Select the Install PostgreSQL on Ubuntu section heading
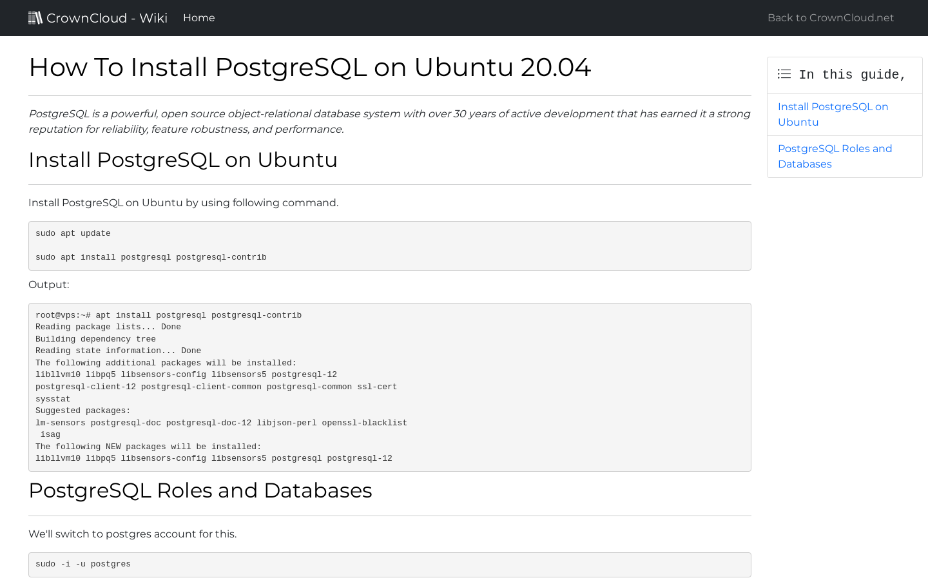Image resolution: width=928 pixels, height=580 pixels. pyautogui.click(x=183, y=160)
